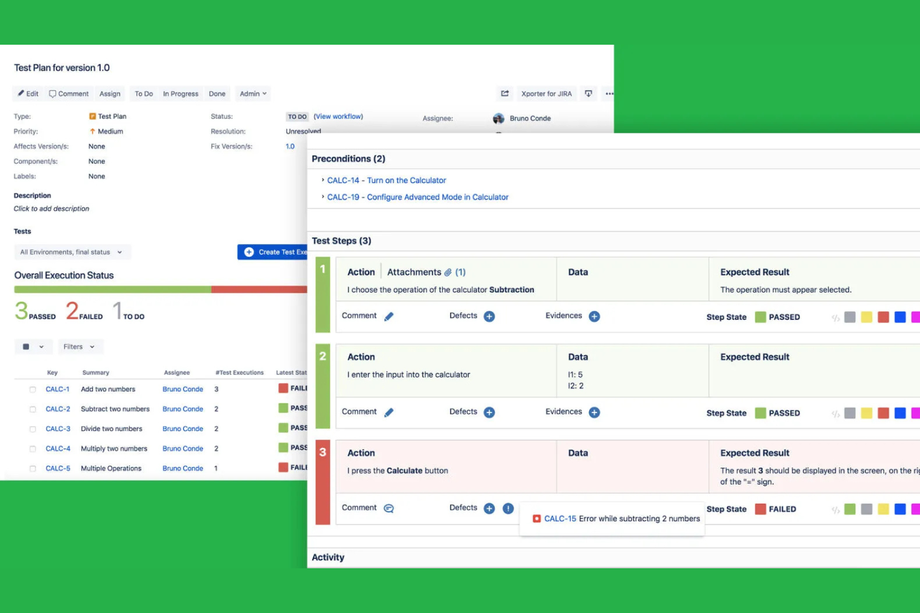Click the View workflow link

tap(338, 116)
